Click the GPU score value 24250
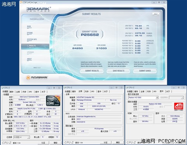Screen dimensions: 187x145 77,48
